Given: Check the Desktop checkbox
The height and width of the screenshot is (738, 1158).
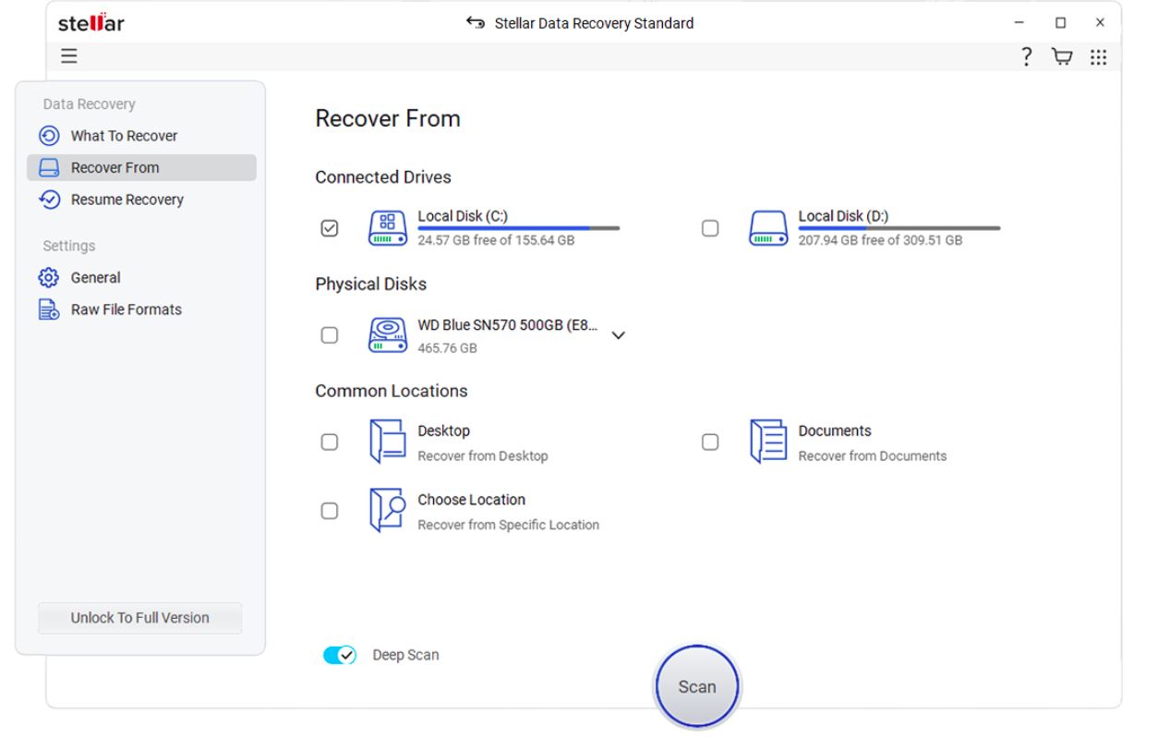Looking at the screenshot, I should coord(329,442).
